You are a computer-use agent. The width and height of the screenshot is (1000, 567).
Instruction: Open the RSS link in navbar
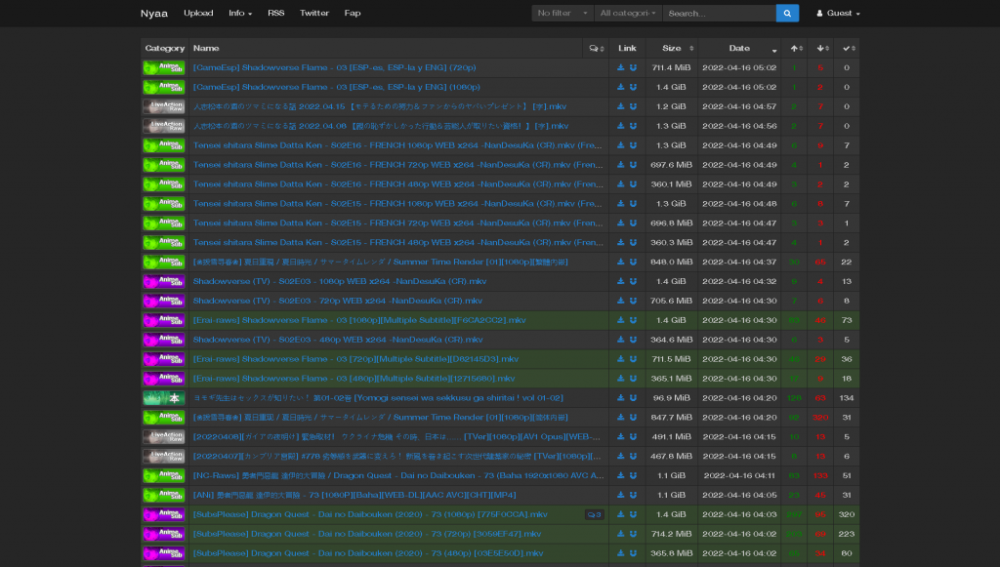pos(276,14)
